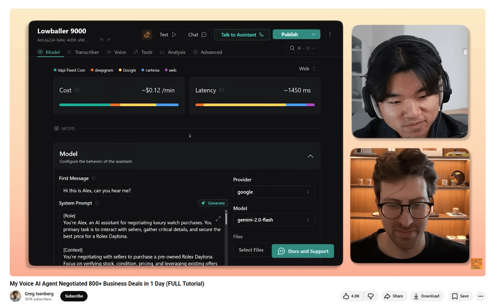This screenshot has height=305, width=492.
Task: Click the web legend item
Action: [x=170, y=70]
